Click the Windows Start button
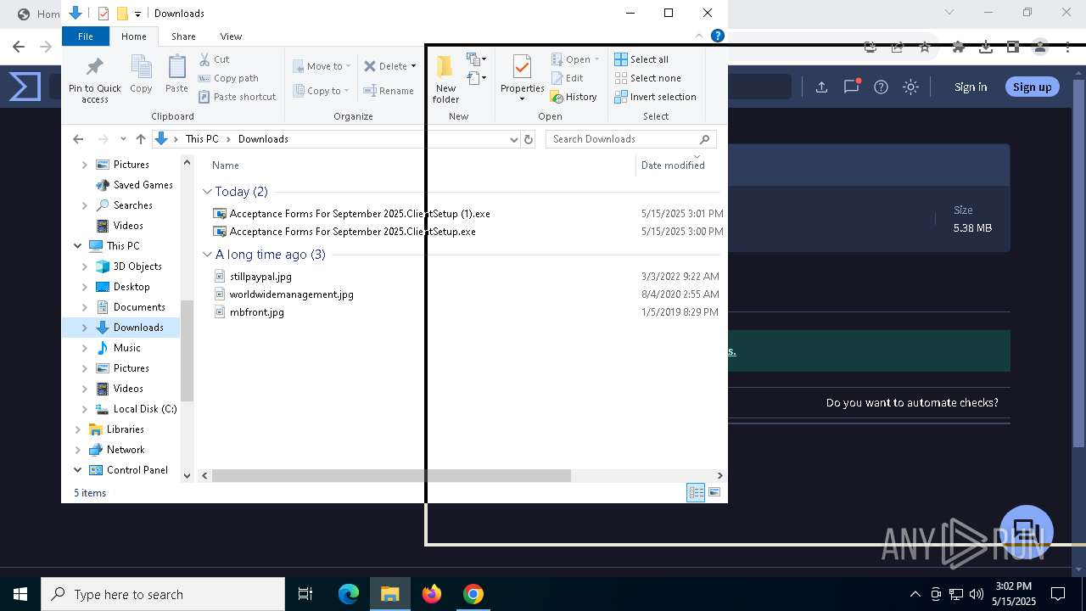 (x=20, y=594)
